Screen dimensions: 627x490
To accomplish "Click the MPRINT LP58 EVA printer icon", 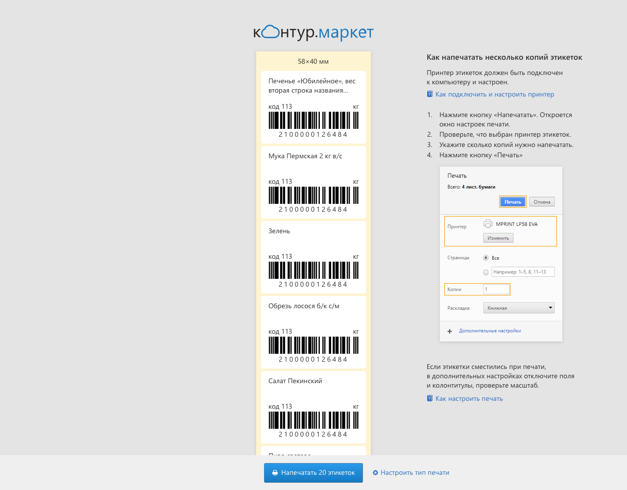I will (x=488, y=224).
